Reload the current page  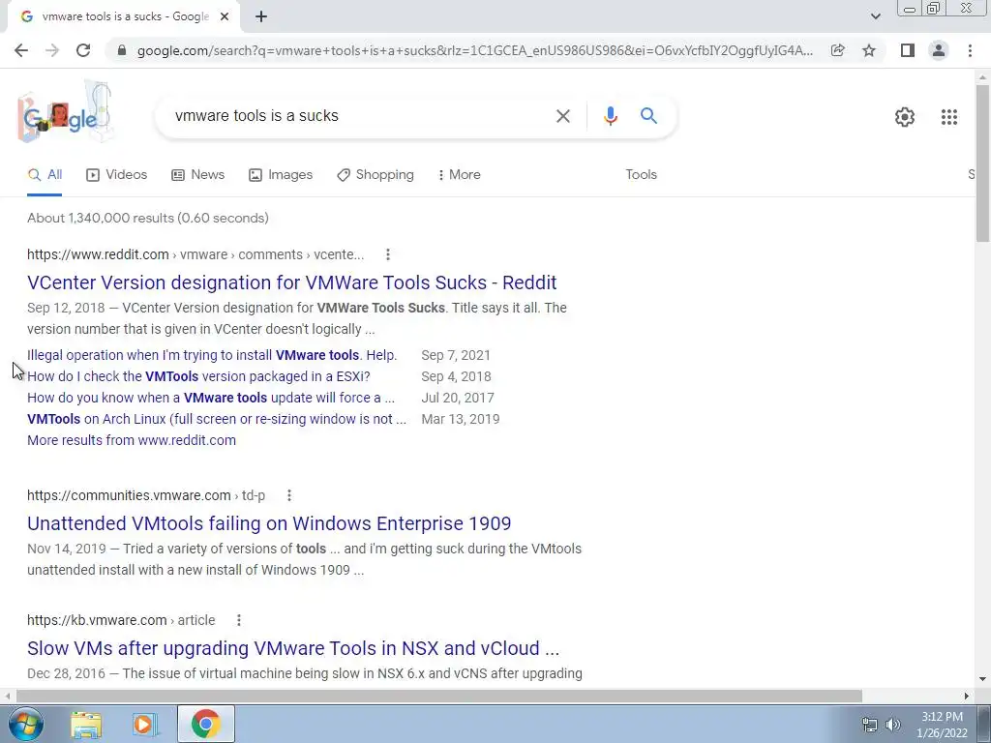[x=83, y=50]
